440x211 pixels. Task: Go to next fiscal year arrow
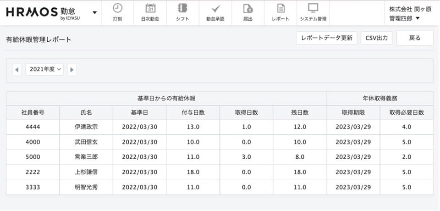pos(72,69)
